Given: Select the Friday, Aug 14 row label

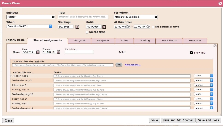Looking at the screenshot, I should [20, 99].
